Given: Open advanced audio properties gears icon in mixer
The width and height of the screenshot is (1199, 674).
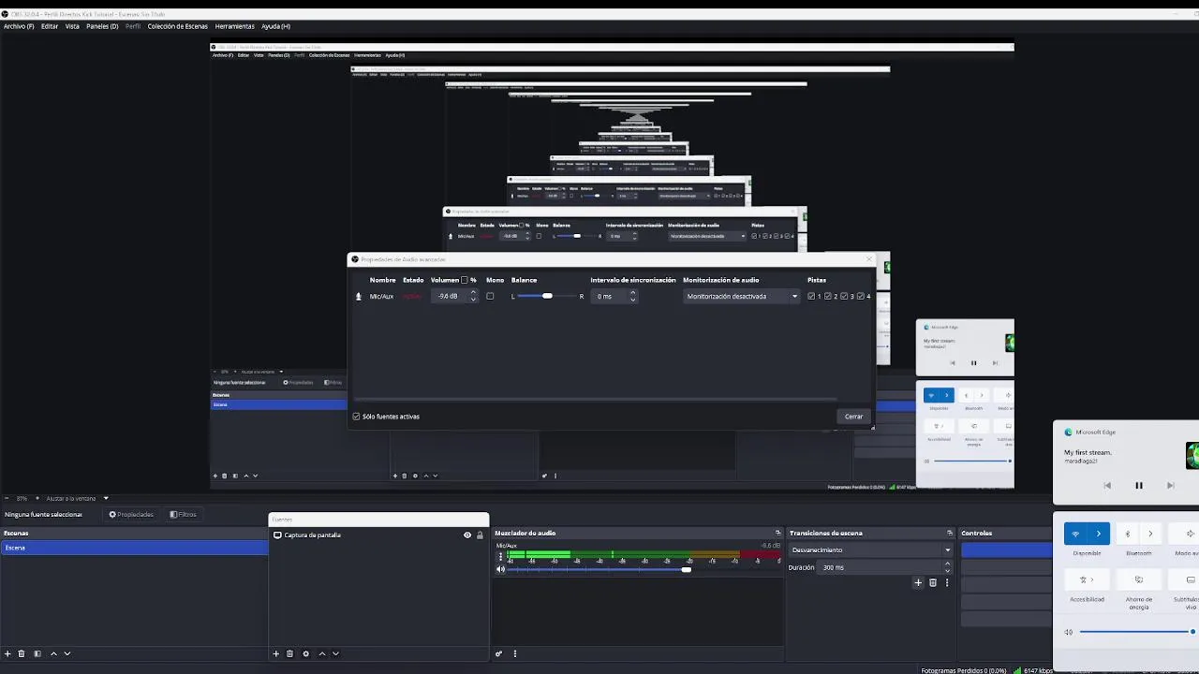Looking at the screenshot, I should click(499, 653).
